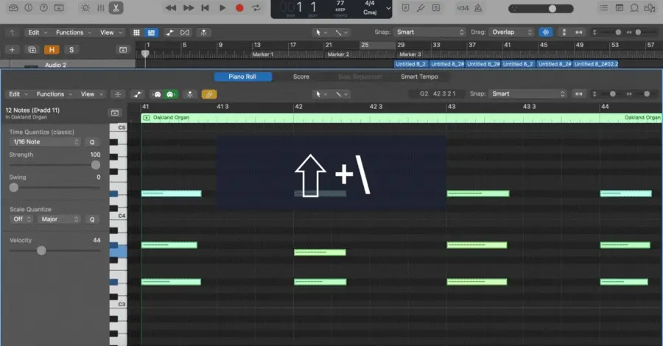Open the Note Pads icon
This screenshot has height=346, width=663.
coord(619,7)
